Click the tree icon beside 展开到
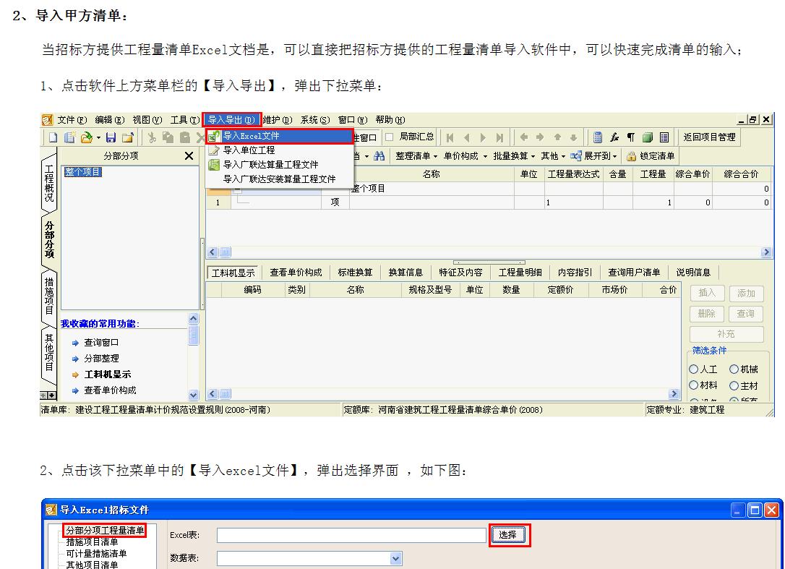 [x=575, y=155]
